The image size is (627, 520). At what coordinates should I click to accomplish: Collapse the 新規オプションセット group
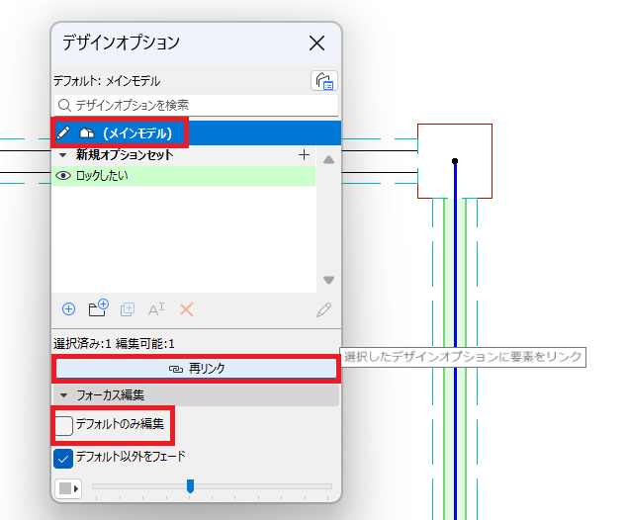click(x=62, y=155)
